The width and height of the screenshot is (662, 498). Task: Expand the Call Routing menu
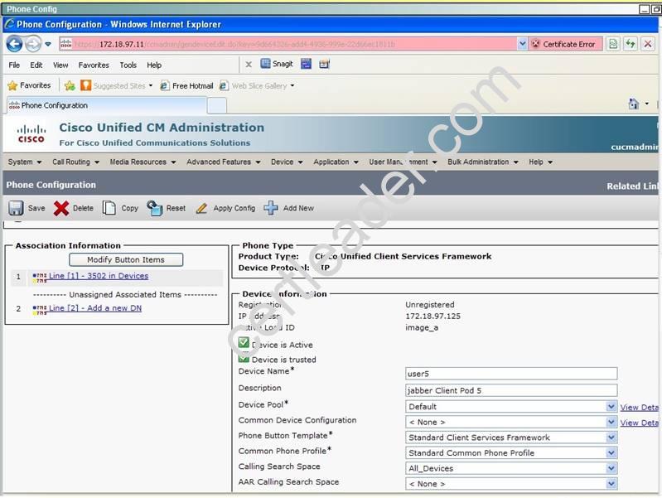(75, 162)
